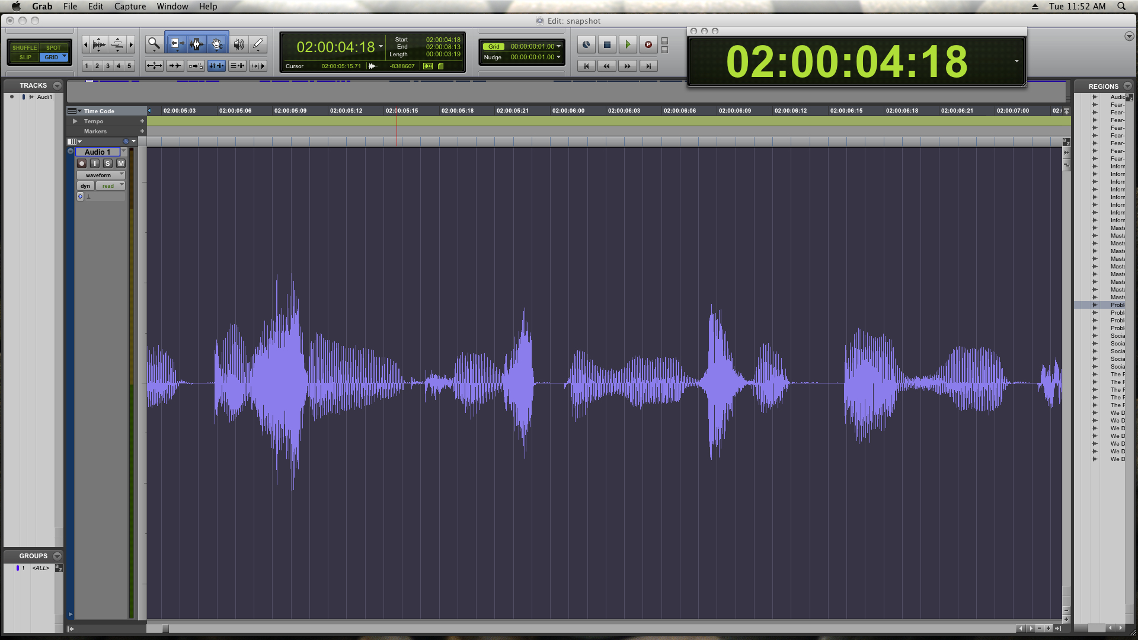Enable Spot edit mode

pyautogui.click(x=53, y=47)
